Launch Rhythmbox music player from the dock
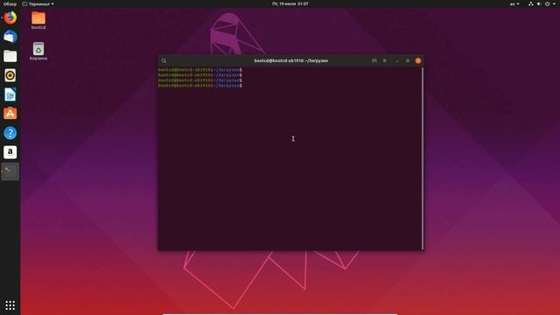 (10, 75)
